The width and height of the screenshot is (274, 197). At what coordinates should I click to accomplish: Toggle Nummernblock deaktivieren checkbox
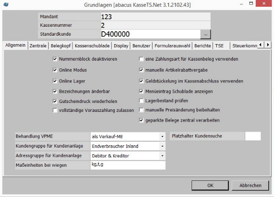55,59
